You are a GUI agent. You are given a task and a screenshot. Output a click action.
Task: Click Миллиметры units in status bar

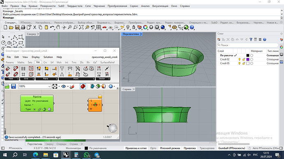point(73,148)
